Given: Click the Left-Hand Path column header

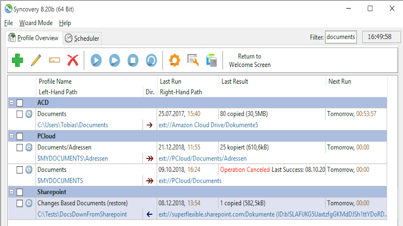Looking at the screenshot, I should tap(58, 92).
